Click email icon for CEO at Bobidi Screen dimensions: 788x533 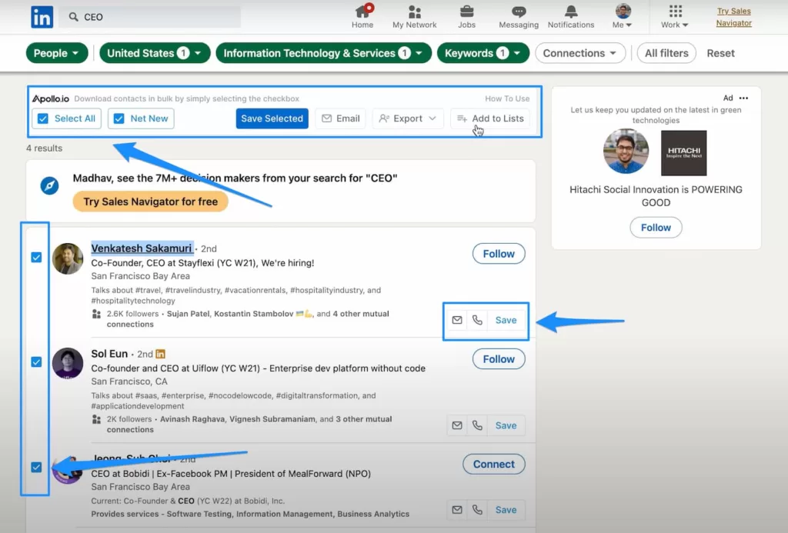click(457, 510)
